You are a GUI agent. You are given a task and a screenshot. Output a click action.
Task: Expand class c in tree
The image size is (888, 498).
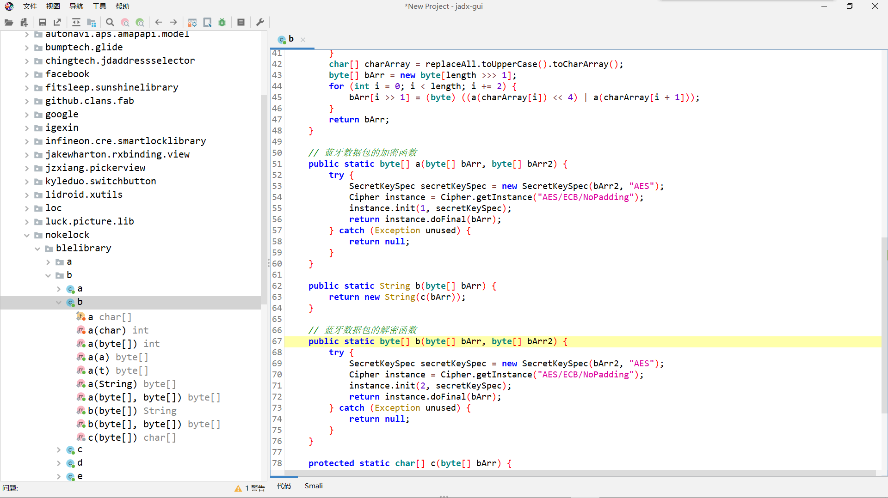point(59,449)
